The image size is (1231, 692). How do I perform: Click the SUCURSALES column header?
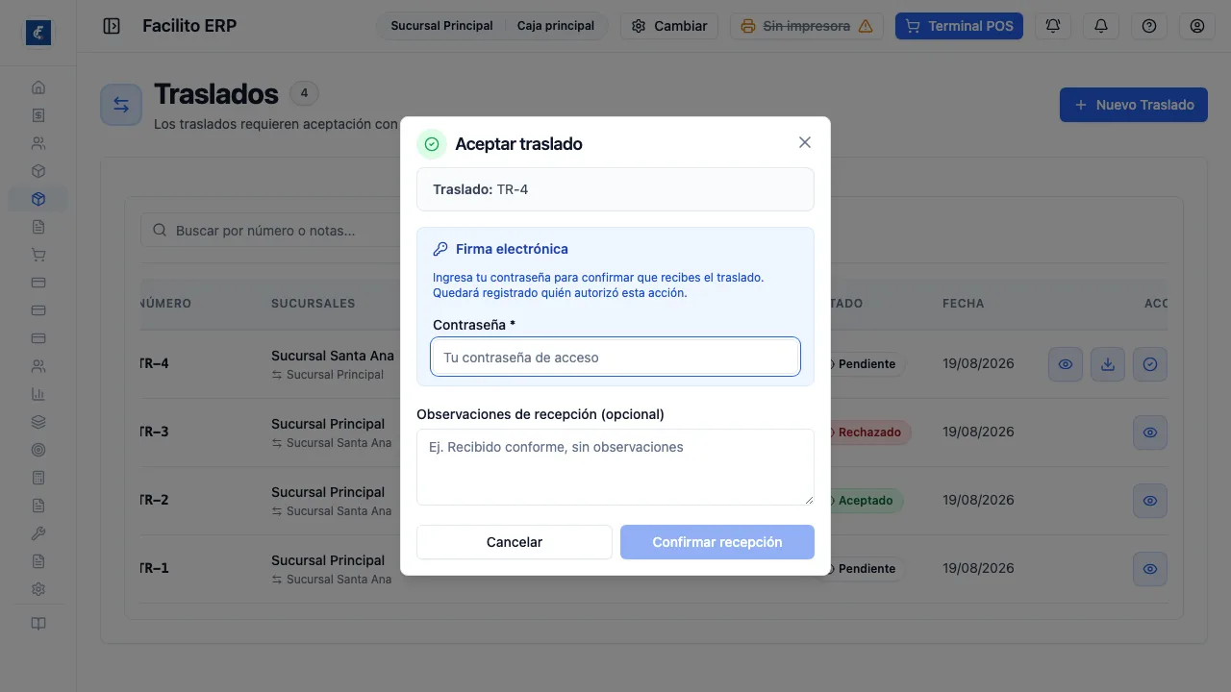314,303
